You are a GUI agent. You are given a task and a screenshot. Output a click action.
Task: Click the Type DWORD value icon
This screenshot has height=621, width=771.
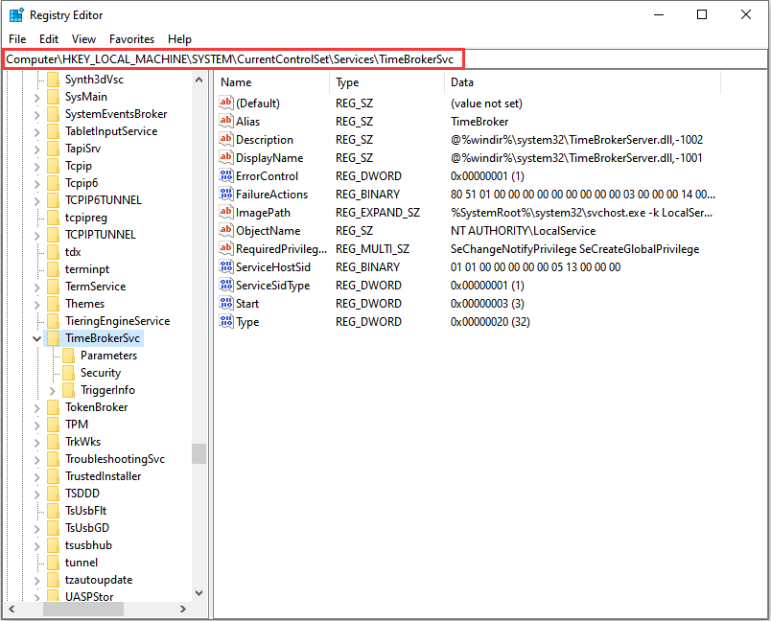click(x=226, y=321)
